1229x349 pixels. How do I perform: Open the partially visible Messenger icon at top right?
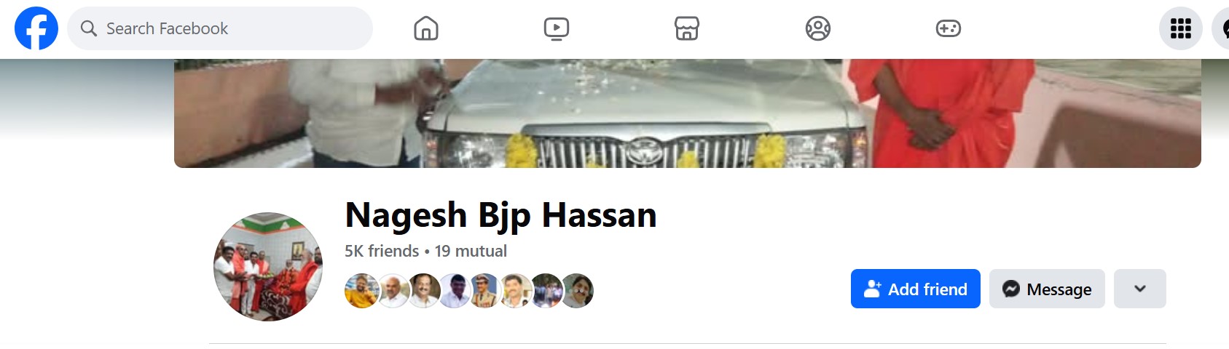pos(1222,28)
